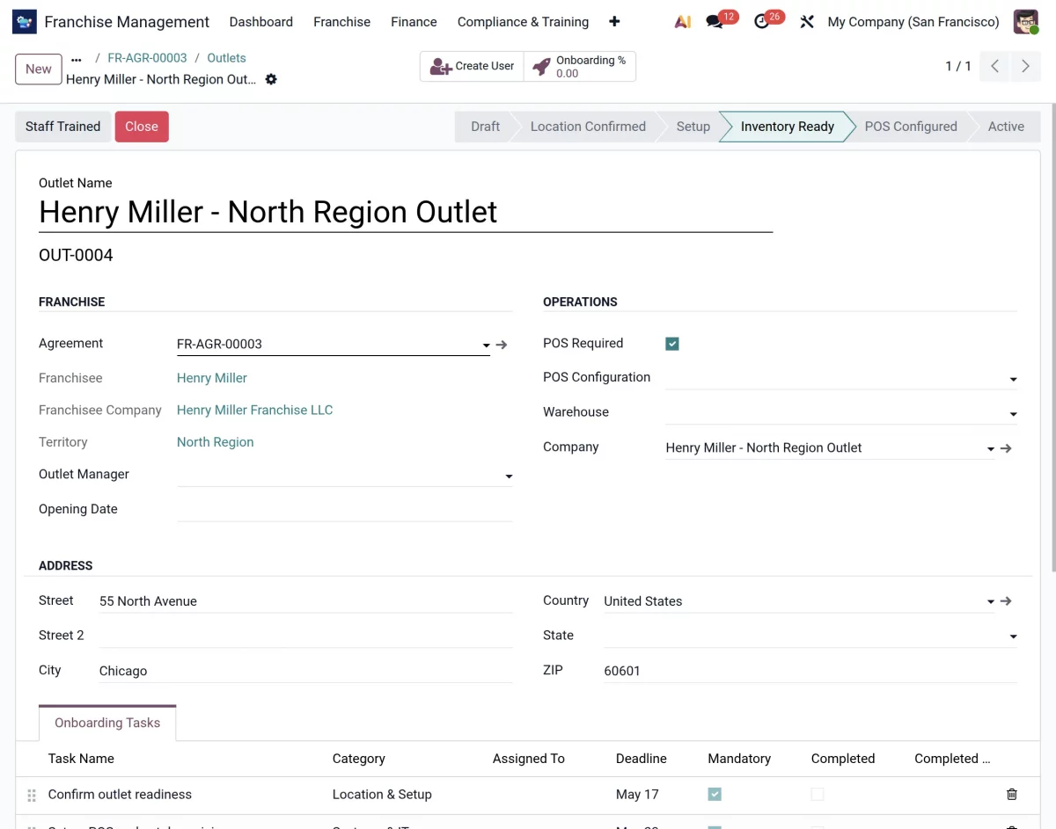Set status to Active stage
This screenshot has height=829, width=1056.
pos(1006,127)
